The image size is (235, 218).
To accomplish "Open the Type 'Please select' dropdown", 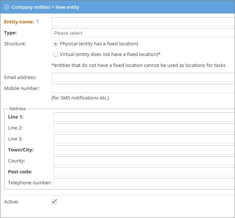I will 143,33.
